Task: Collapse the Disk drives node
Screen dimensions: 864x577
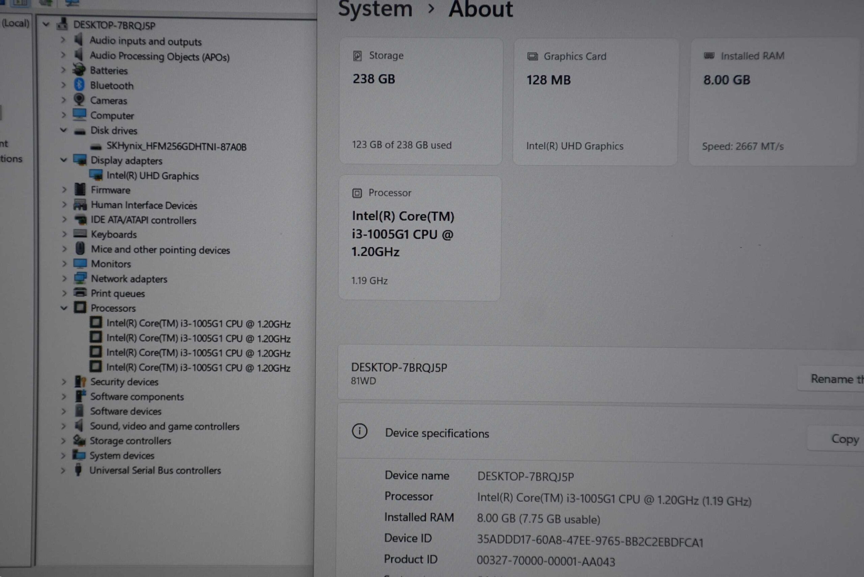Action: [x=63, y=130]
